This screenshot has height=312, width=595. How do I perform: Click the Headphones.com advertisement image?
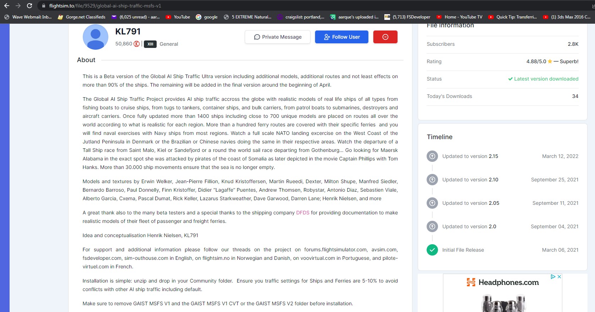(x=502, y=295)
